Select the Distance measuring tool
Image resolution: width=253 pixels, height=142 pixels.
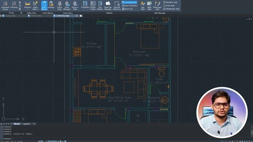pos(28,5)
